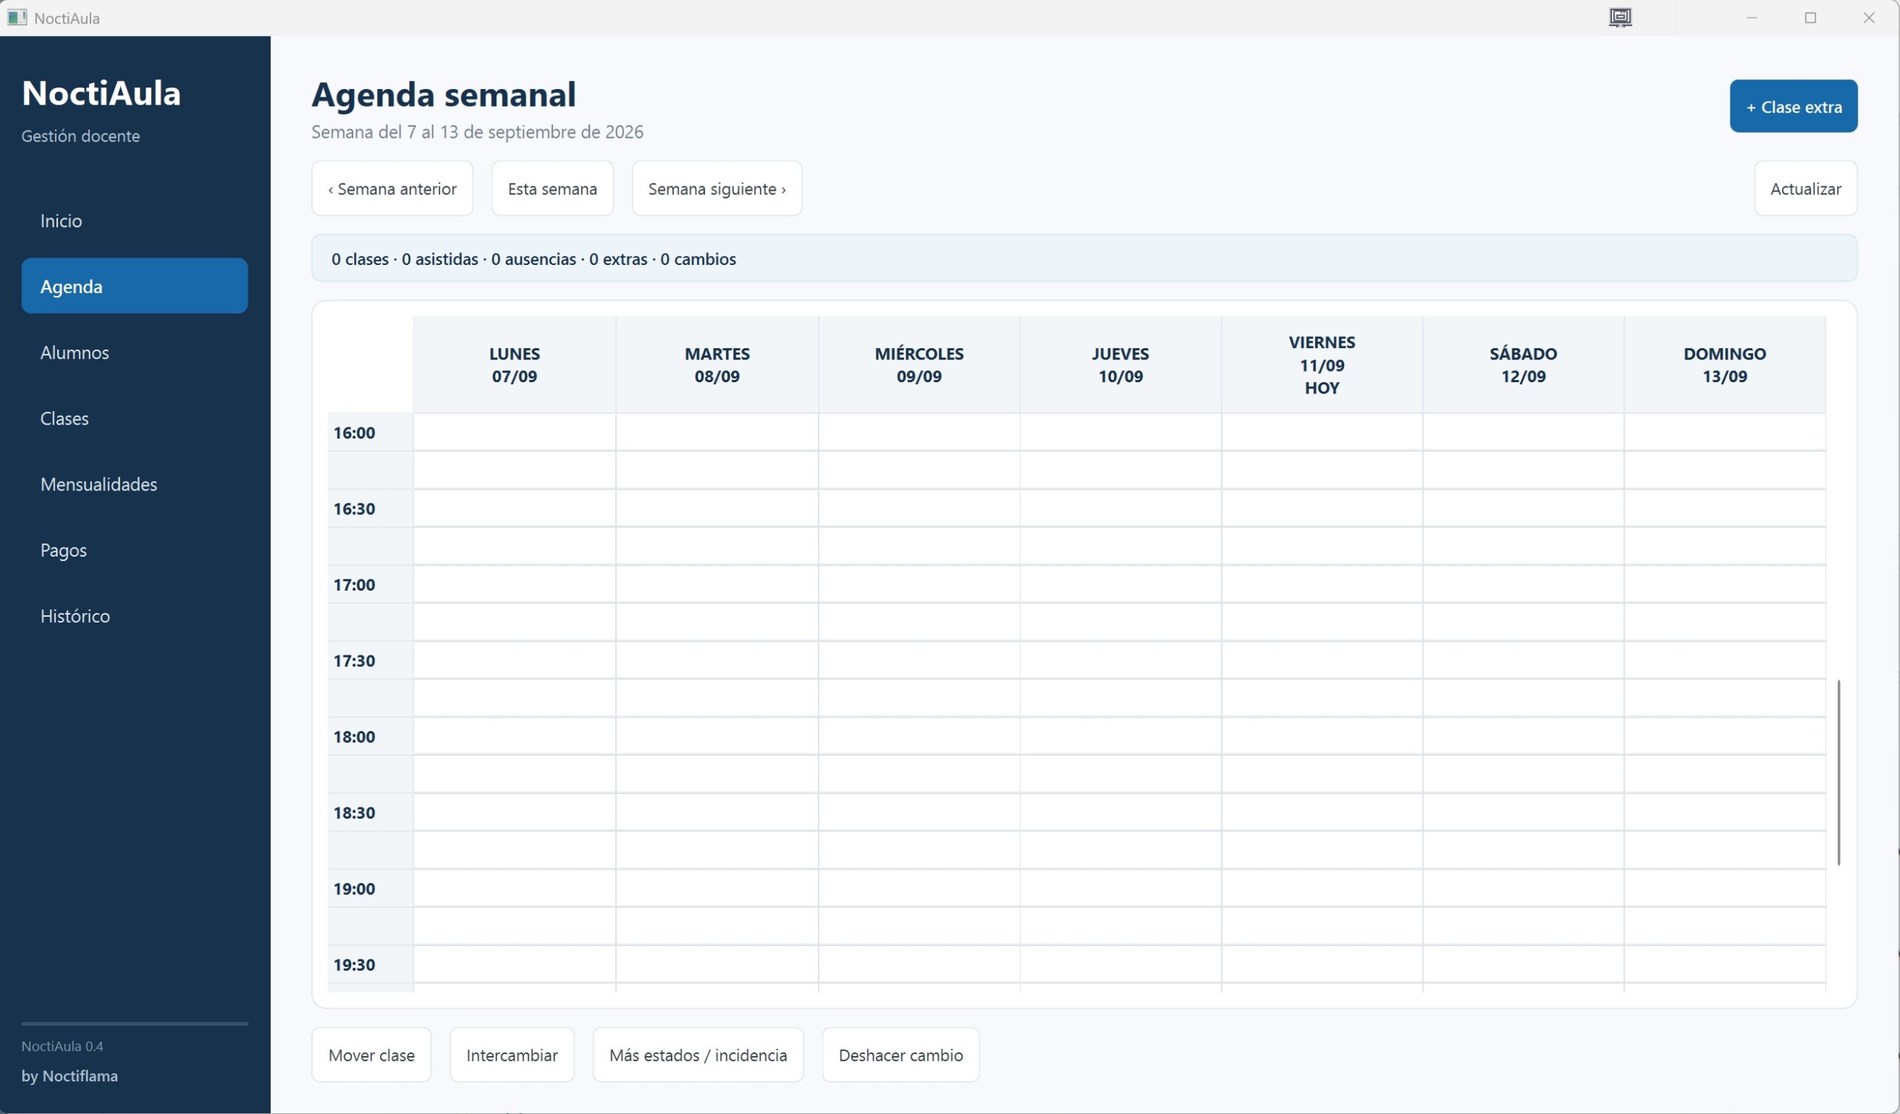This screenshot has width=1900, height=1114.
Task: Click the Intercambiar button
Action: 512,1055
